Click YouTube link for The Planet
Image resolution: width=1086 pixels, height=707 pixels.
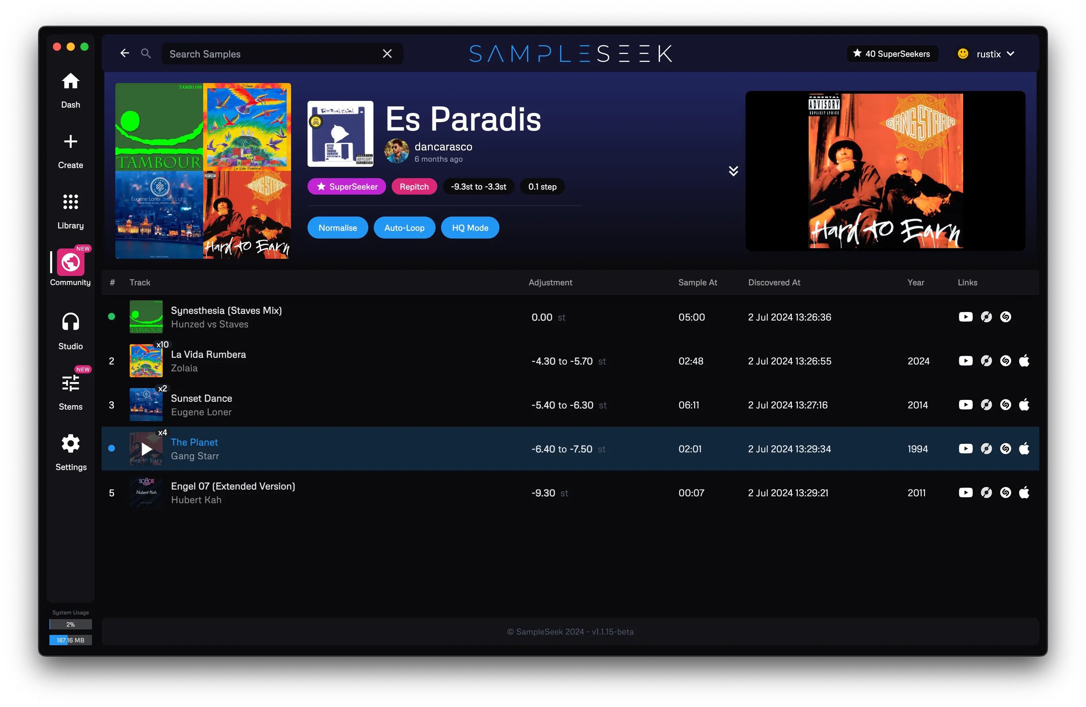pyautogui.click(x=965, y=449)
